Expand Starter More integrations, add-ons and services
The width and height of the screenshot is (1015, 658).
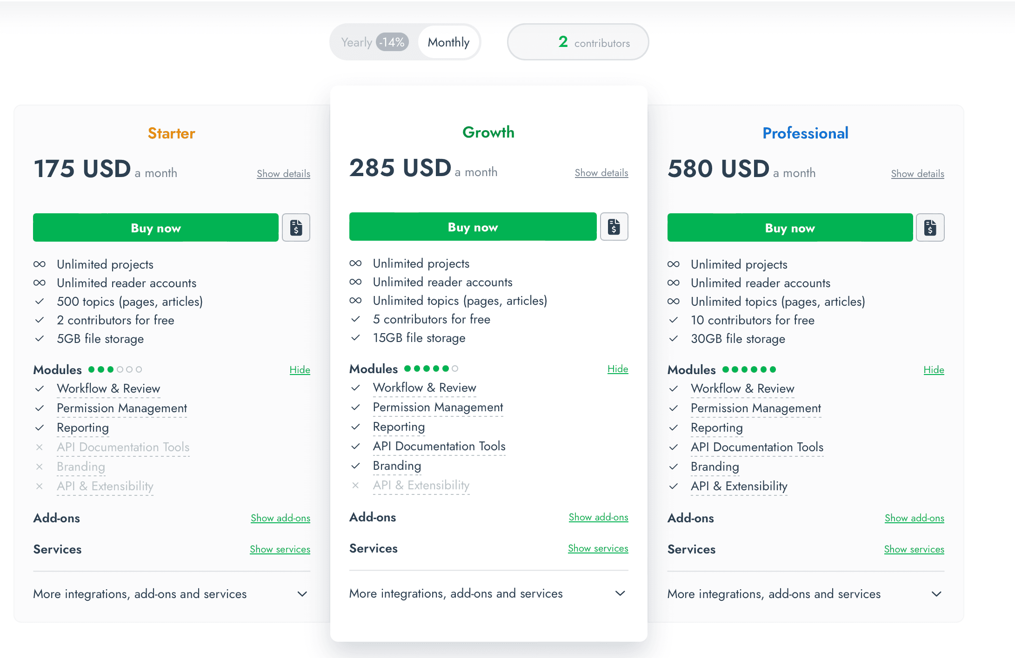click(x=302, y=594)
